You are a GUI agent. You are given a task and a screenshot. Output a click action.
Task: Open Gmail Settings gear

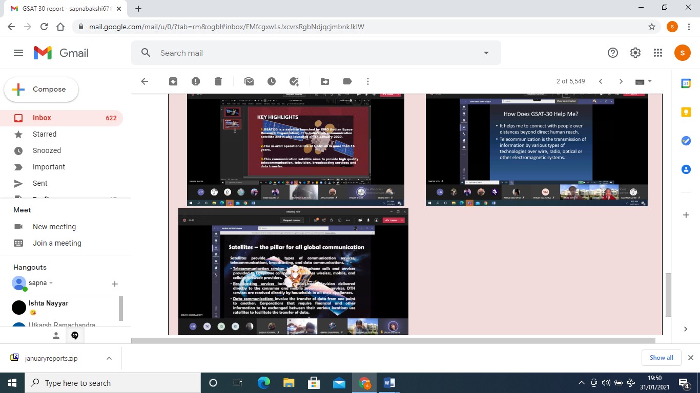tap(635, 53)
